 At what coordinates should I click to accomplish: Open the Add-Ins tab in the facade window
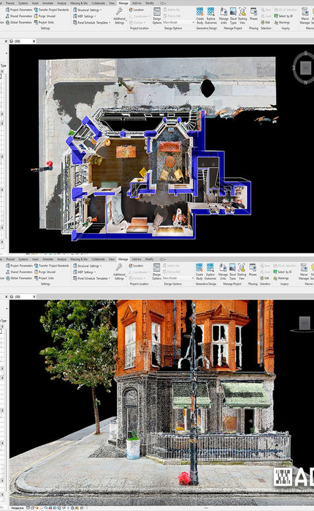(x=137, y=259)
